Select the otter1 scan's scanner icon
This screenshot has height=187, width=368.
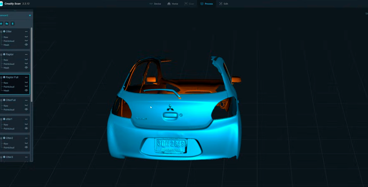pyautogui.click(x=4, y=119)
